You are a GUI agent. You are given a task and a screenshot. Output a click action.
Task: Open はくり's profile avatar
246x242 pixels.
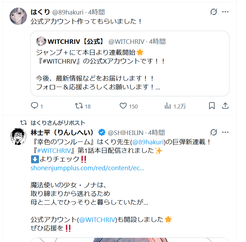[18, 16]
